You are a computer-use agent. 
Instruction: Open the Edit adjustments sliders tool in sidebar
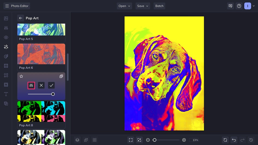point(6,28)
